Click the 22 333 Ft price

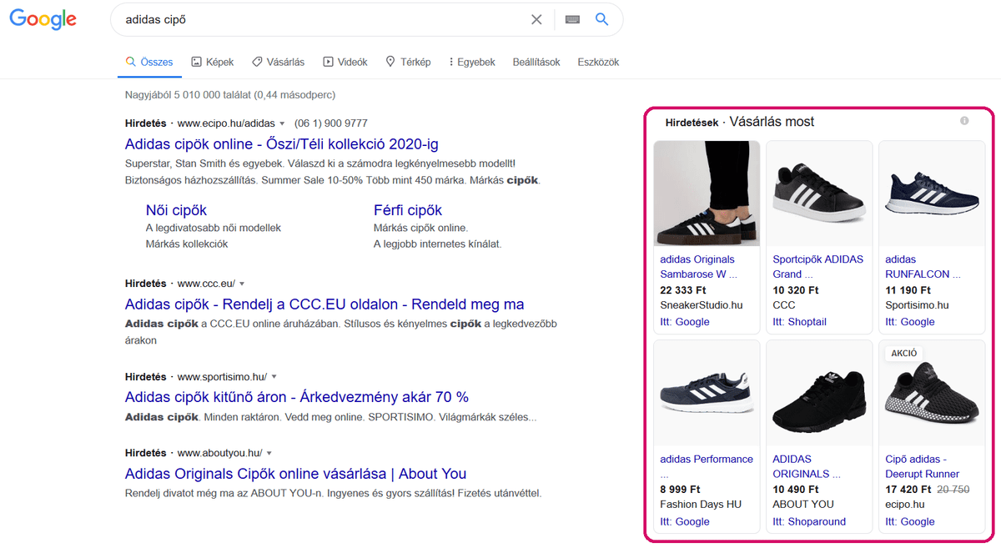pos(683,290)
